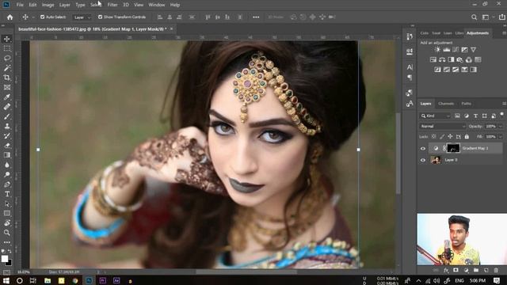Open the Windows Start menu
The image size is (507, 285).
[6, 280]
